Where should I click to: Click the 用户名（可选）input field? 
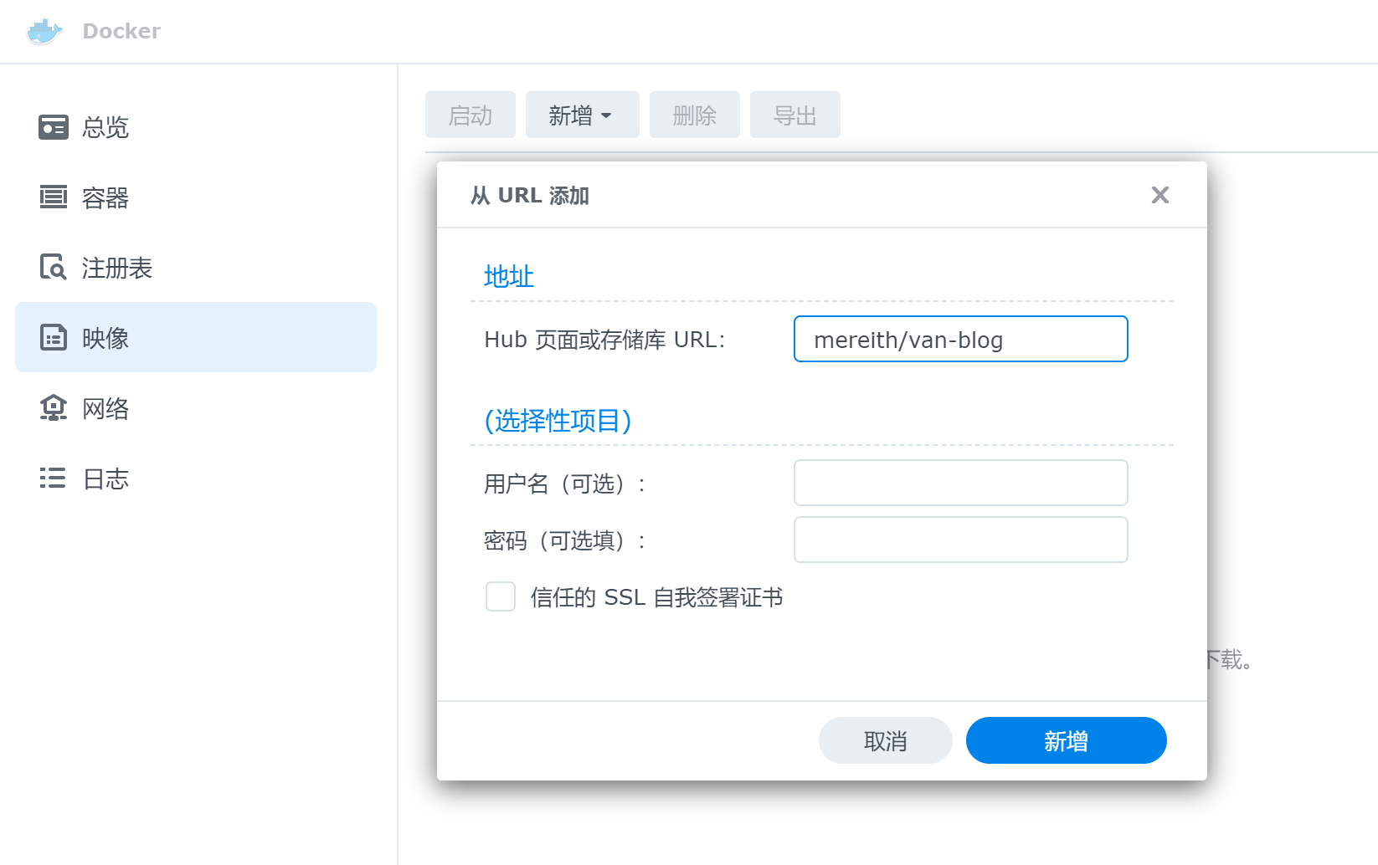click(961, 483)
